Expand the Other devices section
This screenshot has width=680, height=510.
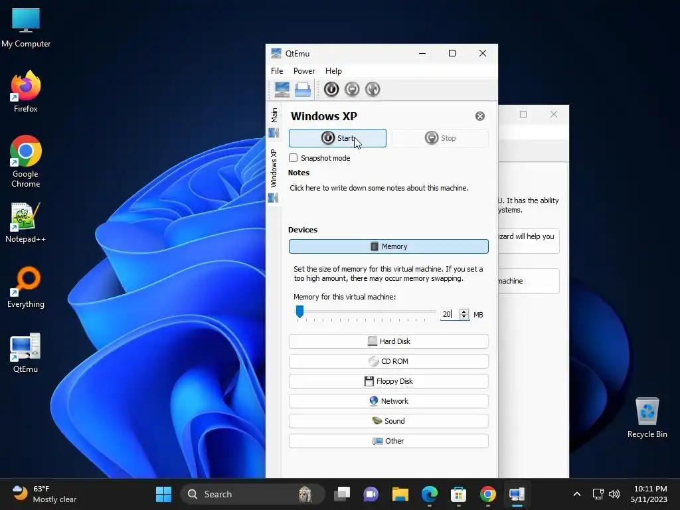tap(388, 441)
